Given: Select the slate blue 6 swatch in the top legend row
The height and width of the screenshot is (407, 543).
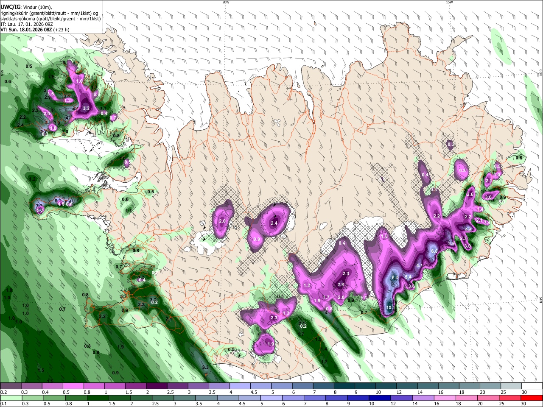Looking at the screenshot, I should [x=302, y=386].
